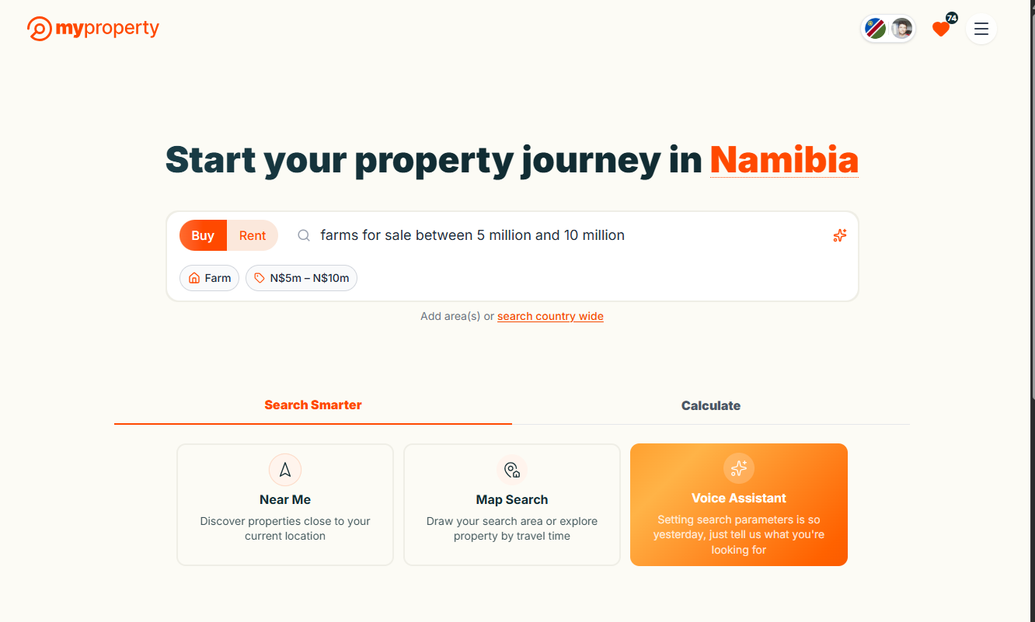Viewport: 1035px width, 622px height.
Task: Click the search country wide link
Action: [550, 316]
